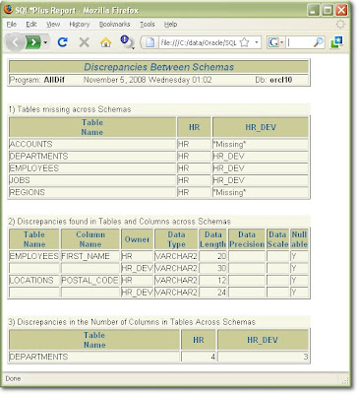The image size is (358, 394).
Task: Go forward with the green Forward arrow
Action: (33, 42)
